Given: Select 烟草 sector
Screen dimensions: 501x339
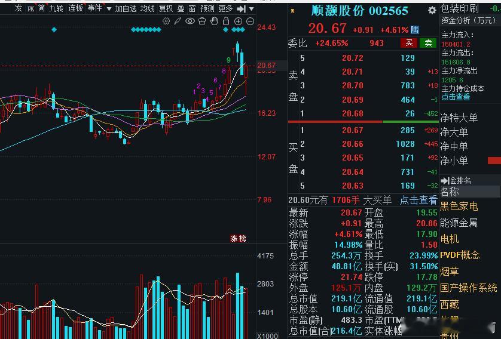Looking at the screenshot, I should [x=449, y=272].
